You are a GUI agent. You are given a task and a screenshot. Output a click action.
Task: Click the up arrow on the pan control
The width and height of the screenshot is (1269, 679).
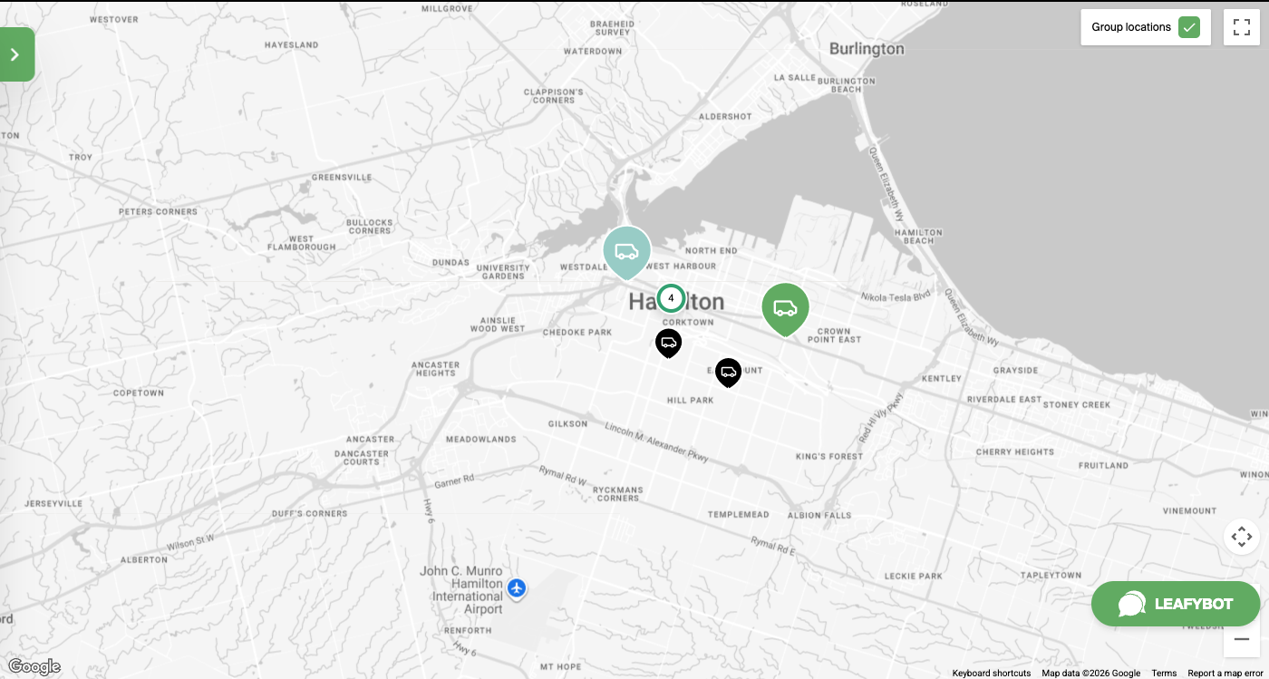coord(1242,526)
